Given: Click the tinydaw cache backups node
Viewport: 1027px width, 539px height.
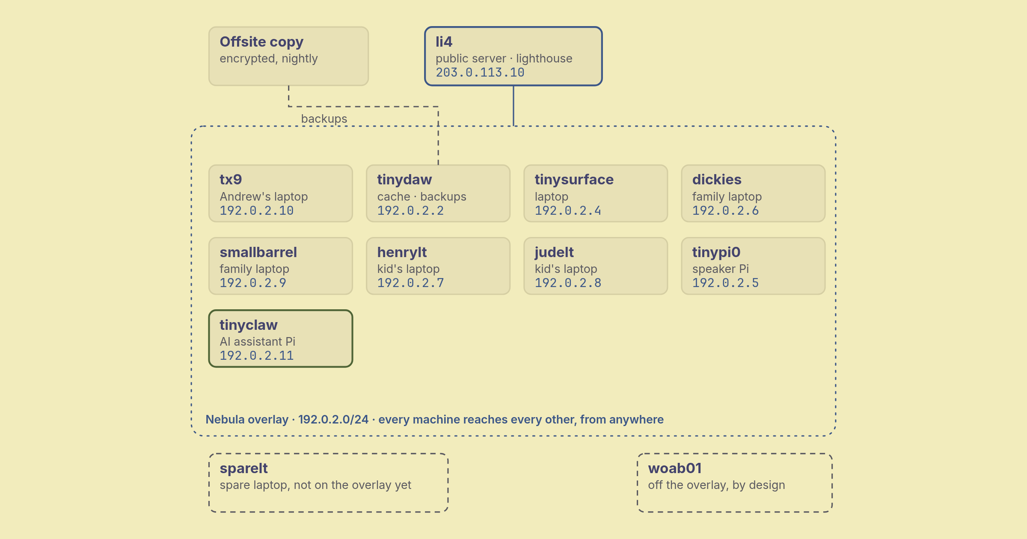Looking at the screenshot, I should [438, 193].
